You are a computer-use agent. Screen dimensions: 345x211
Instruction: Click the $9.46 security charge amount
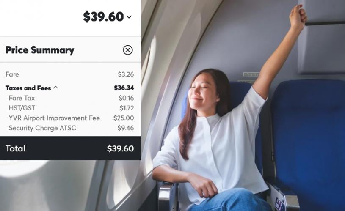[x=126, y=128]
